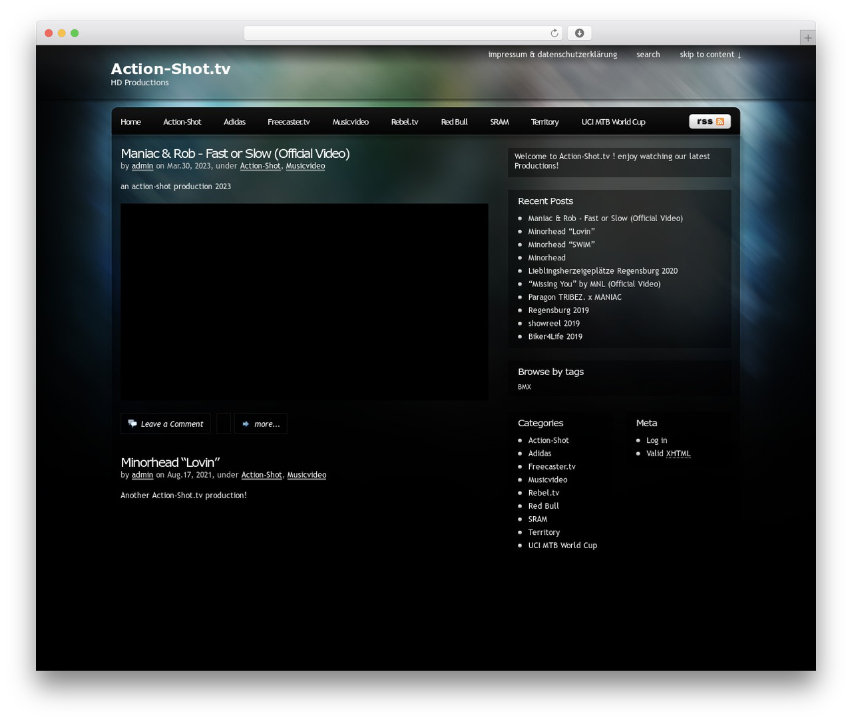Screen dimensions: 852x722
Task: Open UCI MTB World Cup navigation item
Action: pyautogui.click(x=613, y=122)
